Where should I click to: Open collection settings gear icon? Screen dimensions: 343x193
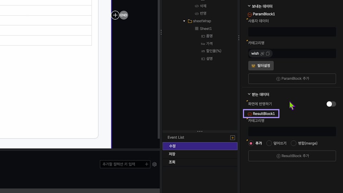(154, 164)
